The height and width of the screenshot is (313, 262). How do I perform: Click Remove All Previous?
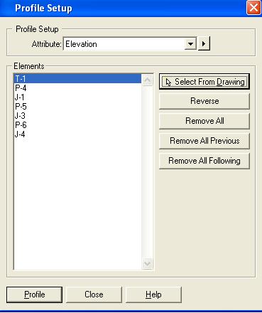(x=204, y=141)
